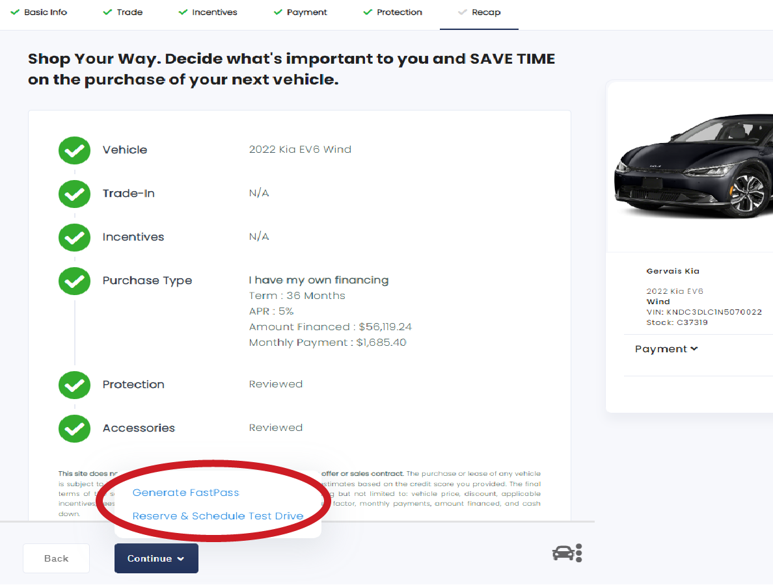
Task: Open the Protection tab
Action: point(392,12)
